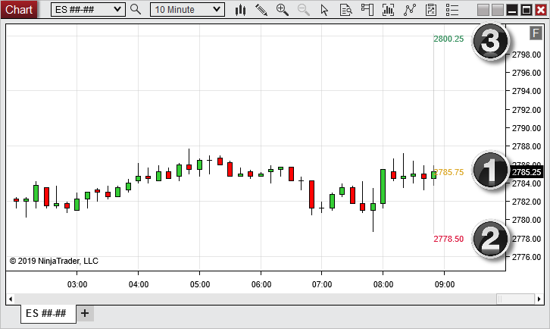Click the F button on chart corner
This screenshot has width=550, height=329.
tap(536, 33)
